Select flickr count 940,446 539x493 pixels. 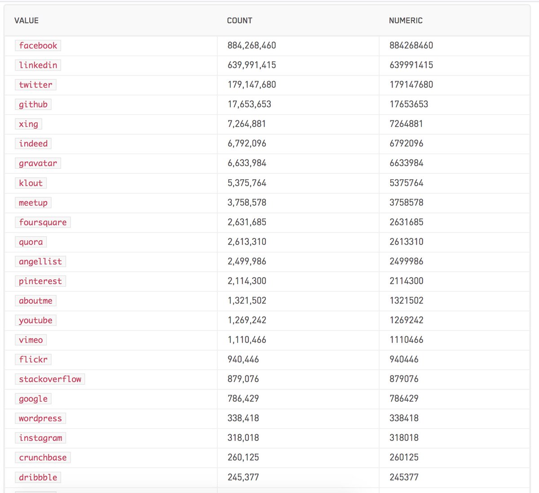coord(243,360)
